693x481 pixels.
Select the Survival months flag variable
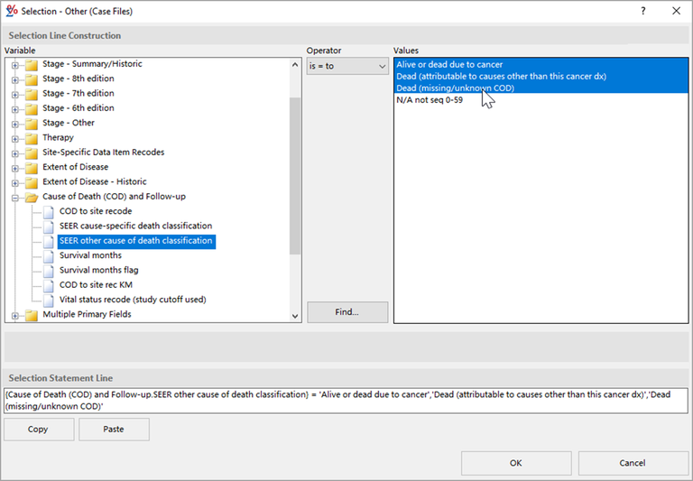pos(98,270)
